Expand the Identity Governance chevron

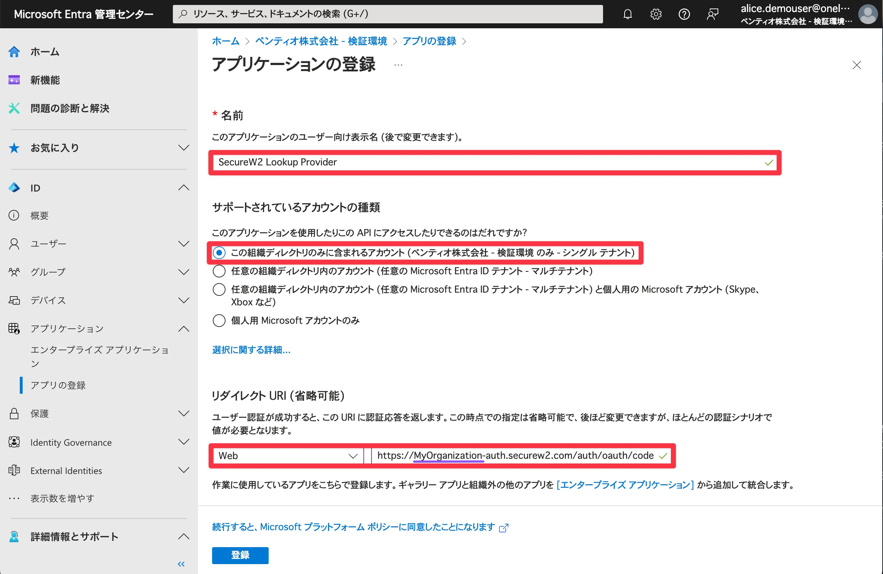(x=184, y=442)
